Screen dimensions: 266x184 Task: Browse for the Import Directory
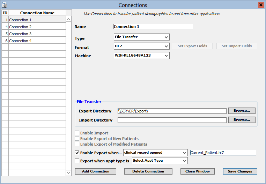point(242,120)
